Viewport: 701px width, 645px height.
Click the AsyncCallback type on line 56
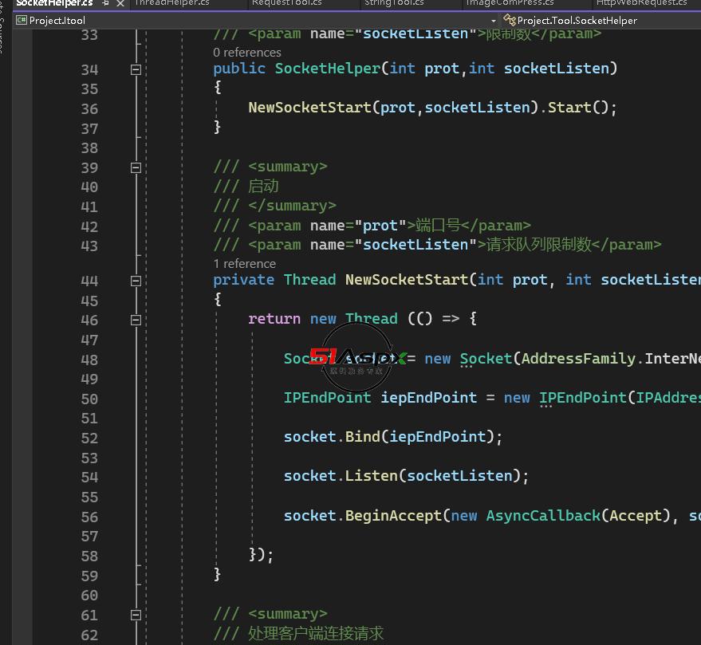pos(542,516)
